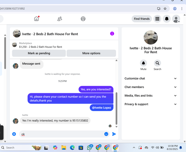186x152 pixels.
Task: Expand the Chat members section
Action: click(151, 87)
